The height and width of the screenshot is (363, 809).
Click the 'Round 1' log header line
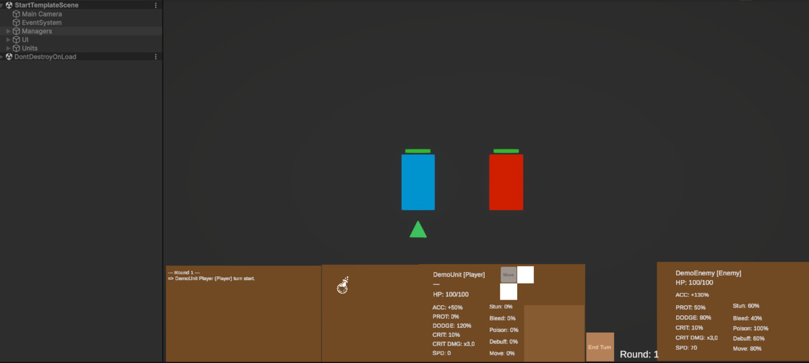tap(183, 272)
